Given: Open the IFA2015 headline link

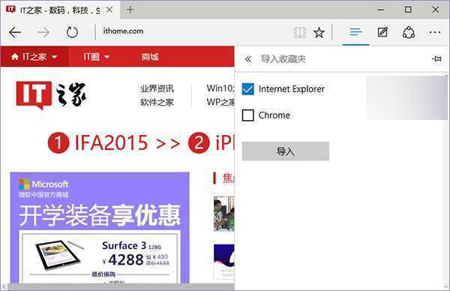Looking at the screenshot, I should [111, 142].
